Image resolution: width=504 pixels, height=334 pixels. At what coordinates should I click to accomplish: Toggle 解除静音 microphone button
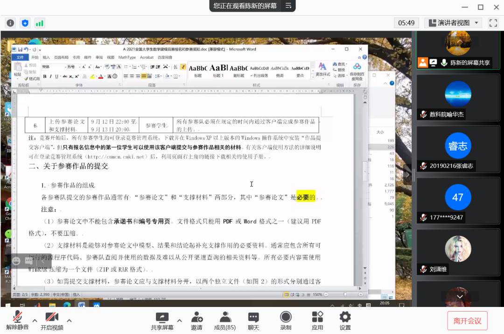point(17,320)
